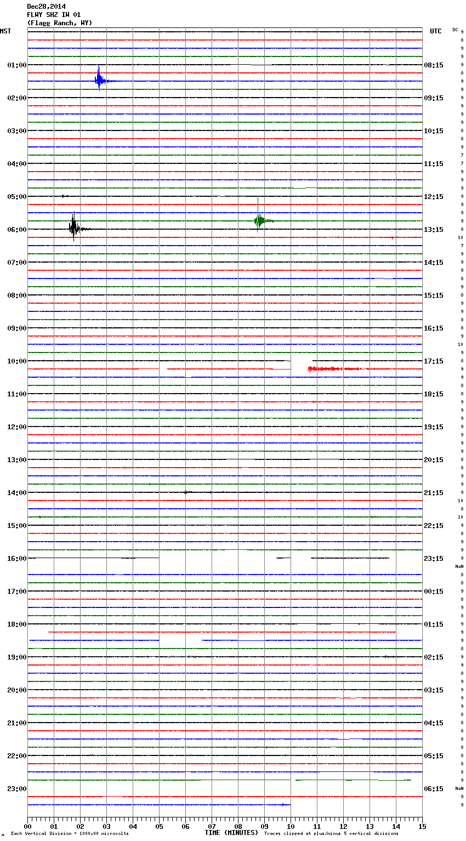
Task: Click the 00:15 UTC time label
Action: 434,592
